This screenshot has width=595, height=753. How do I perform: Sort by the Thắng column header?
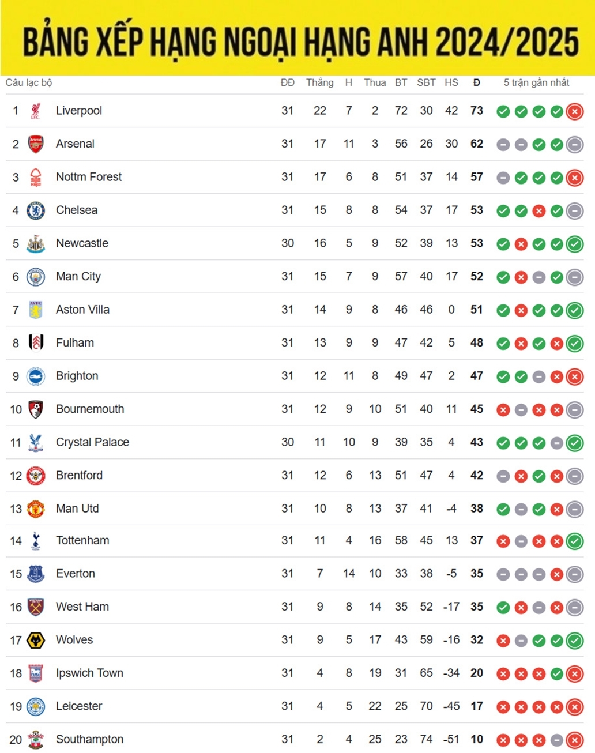[x=319, y=82]
